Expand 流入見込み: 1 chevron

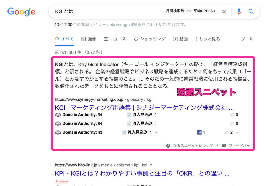pos(156,132)
